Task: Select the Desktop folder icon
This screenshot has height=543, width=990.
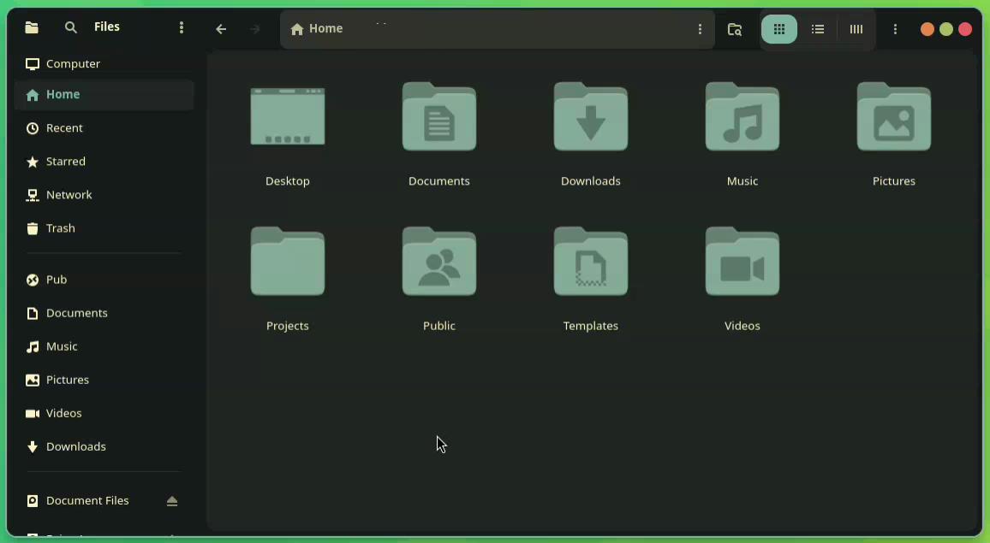Action: pos(287,116)
